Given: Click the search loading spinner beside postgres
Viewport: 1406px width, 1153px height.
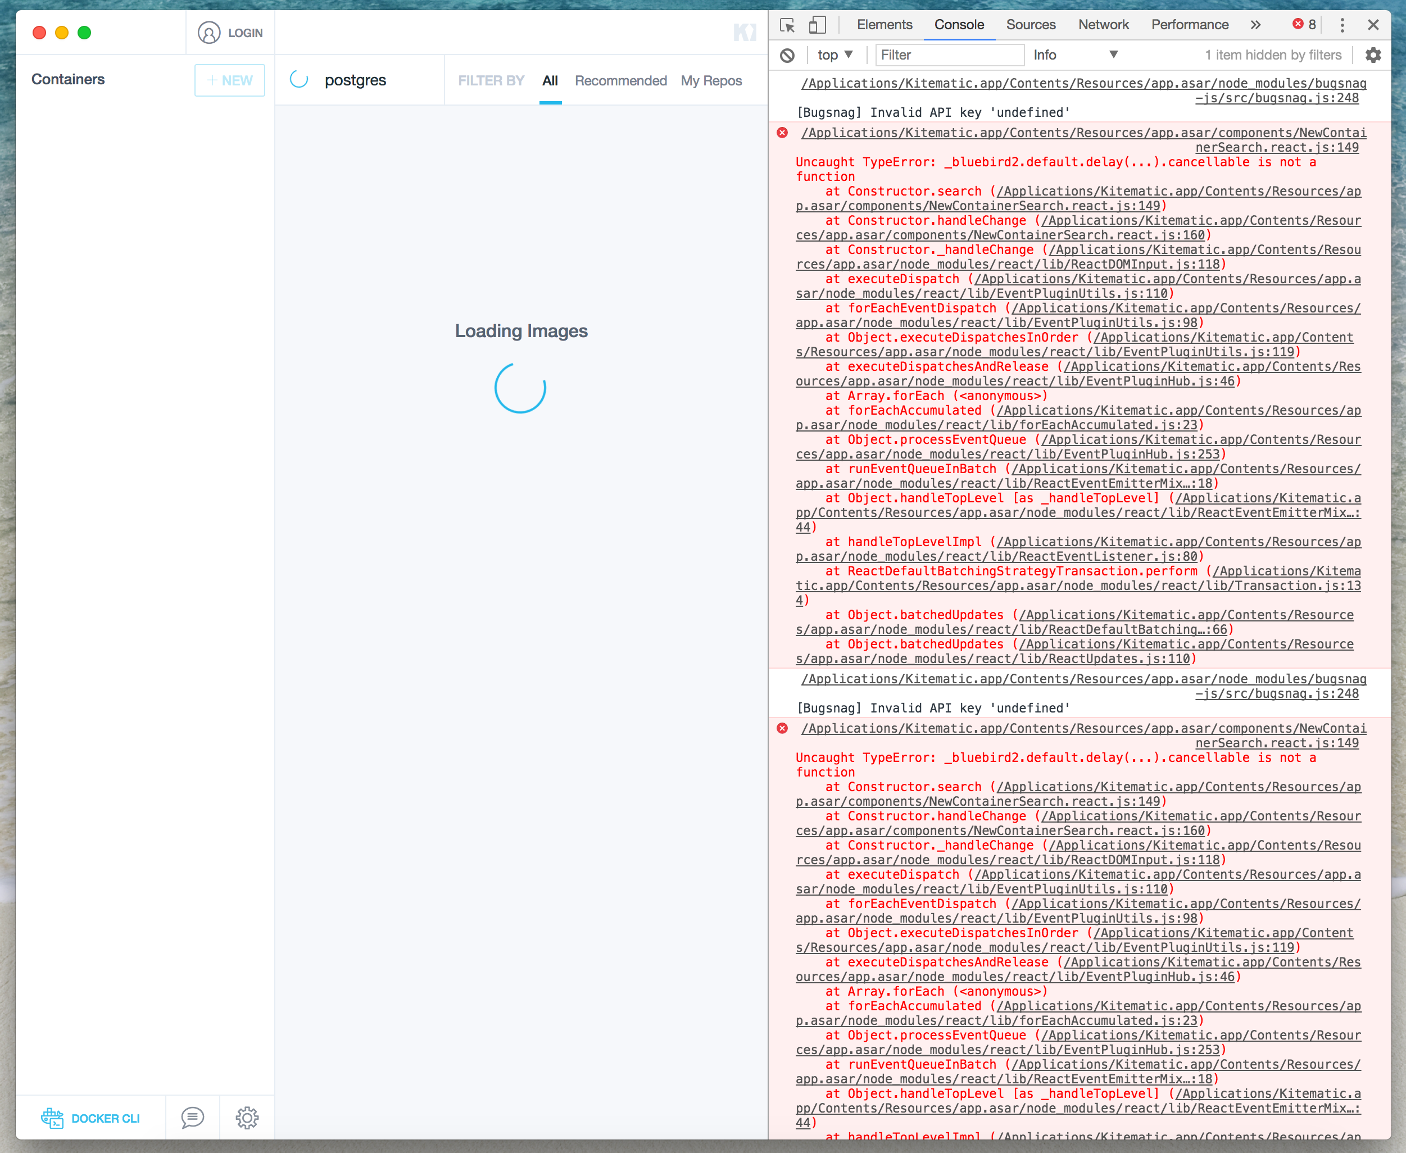Looking at the screenshot, I should [x=299, y=80].
